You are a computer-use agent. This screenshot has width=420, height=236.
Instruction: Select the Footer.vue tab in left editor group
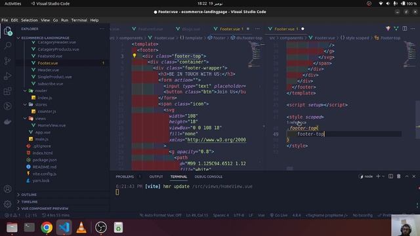[x=232, y=29]
